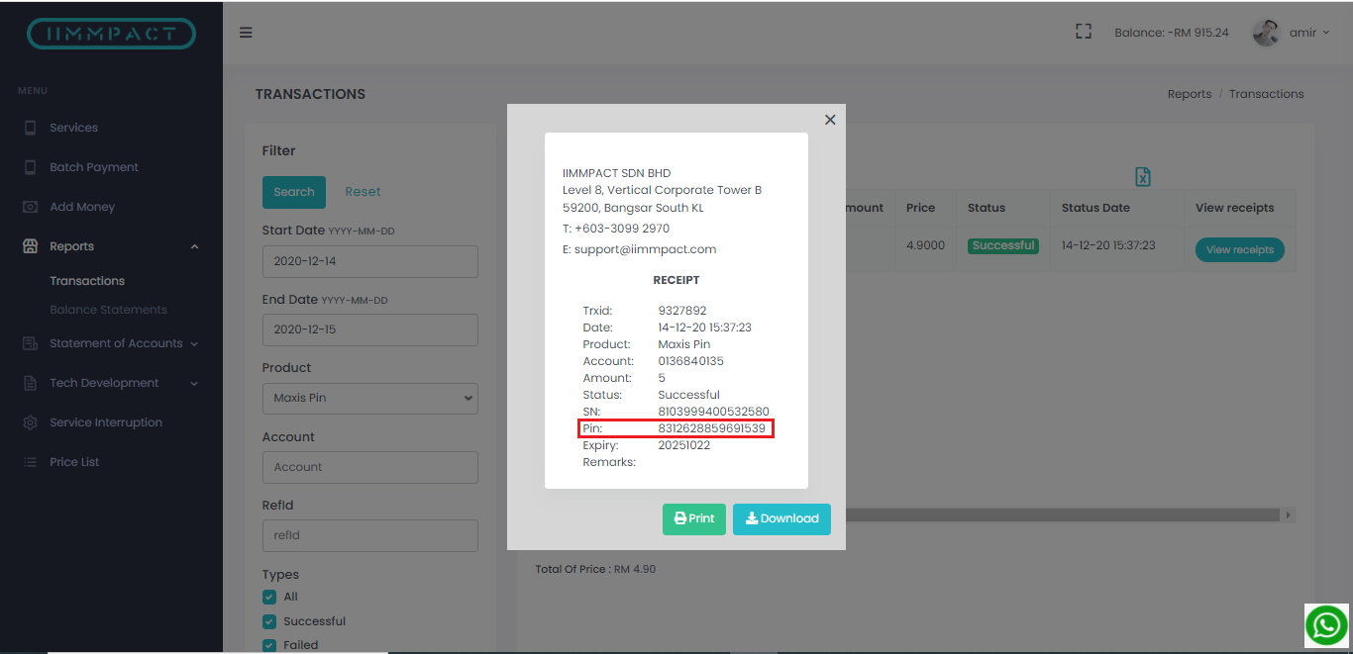Click Tech Development file icon
Viewport: 1353px width, 654px height.
tap(30, 383)
